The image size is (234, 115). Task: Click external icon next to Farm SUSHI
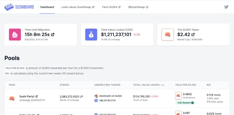coord(119,7)
